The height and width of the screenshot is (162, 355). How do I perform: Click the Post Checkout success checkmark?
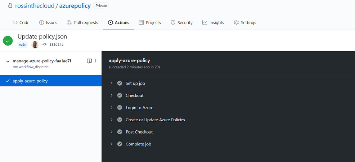click(x=120, y=132)
